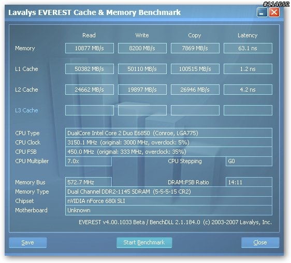The image size is (291, 263).
Task: Click the CPU FSB label
Action: tap(26, 152)
